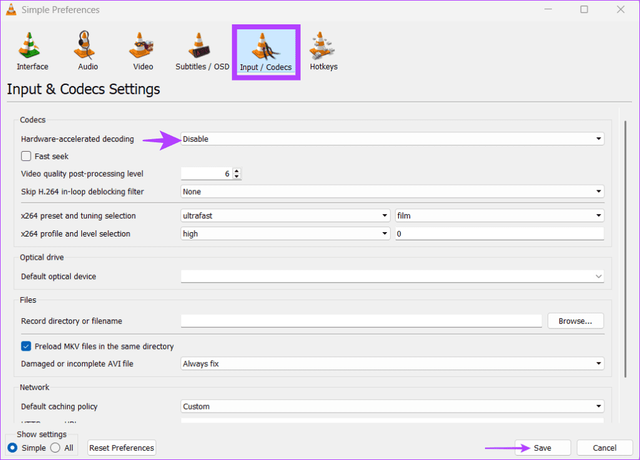Click the Default caching policy label
The height and width of the screenshot is (460, 640).
[59, 406]
